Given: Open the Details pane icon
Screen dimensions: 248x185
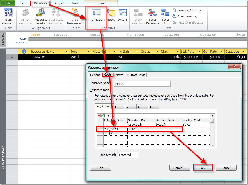Looking at the screenshot, I should 122,15.
